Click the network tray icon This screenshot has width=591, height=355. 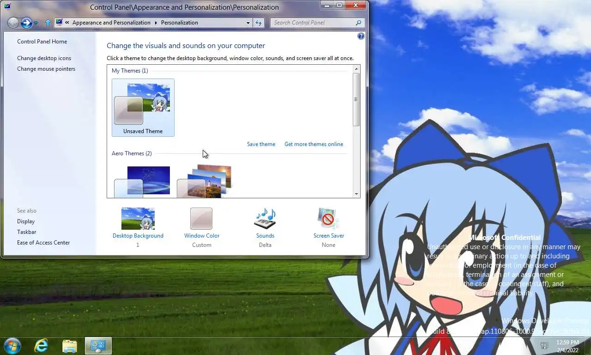(x=545, y=345)
